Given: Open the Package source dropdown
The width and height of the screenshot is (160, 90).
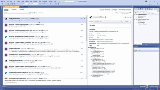Looking at the screenshot, I should (x=125, y=13).
